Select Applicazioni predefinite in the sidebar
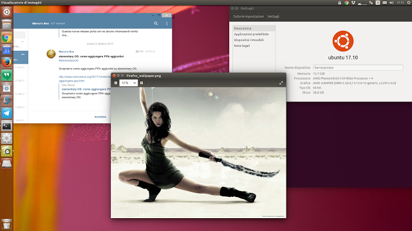Image resolution: width=412 pixels, height=231 pixels. pos(251,34)
